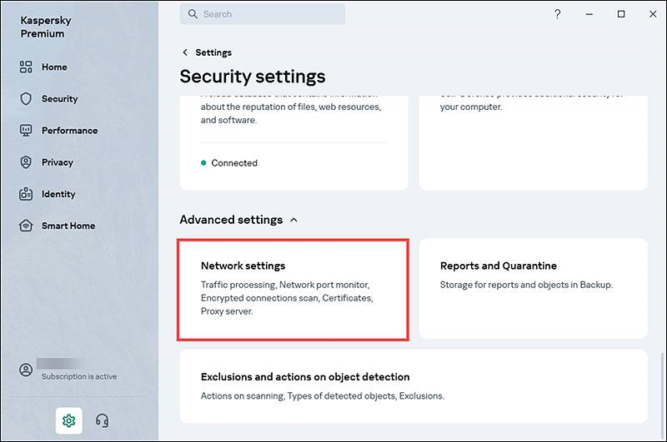Open support via the headset icon
Viewport: 667px width, 442px height.
[103, 420]
